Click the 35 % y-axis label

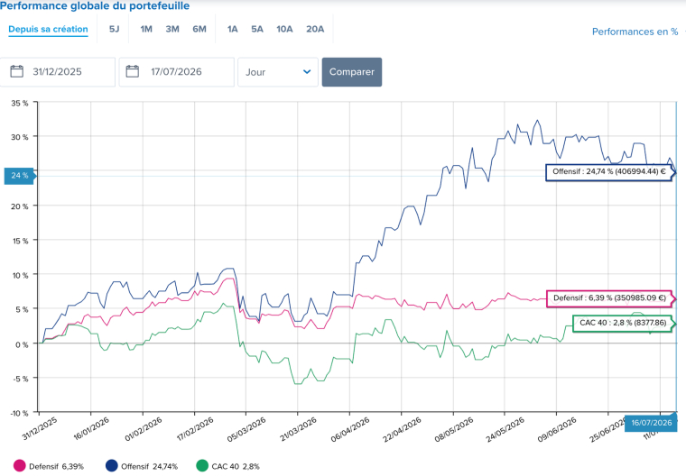20,103
